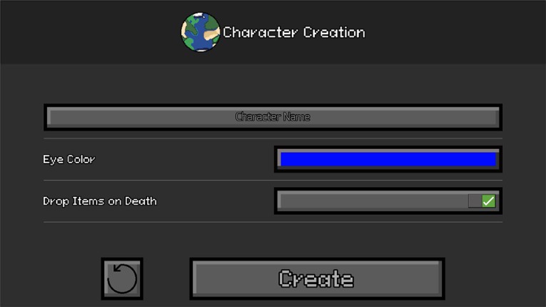
Task: Click the Create button
Action: pos(317,278)
